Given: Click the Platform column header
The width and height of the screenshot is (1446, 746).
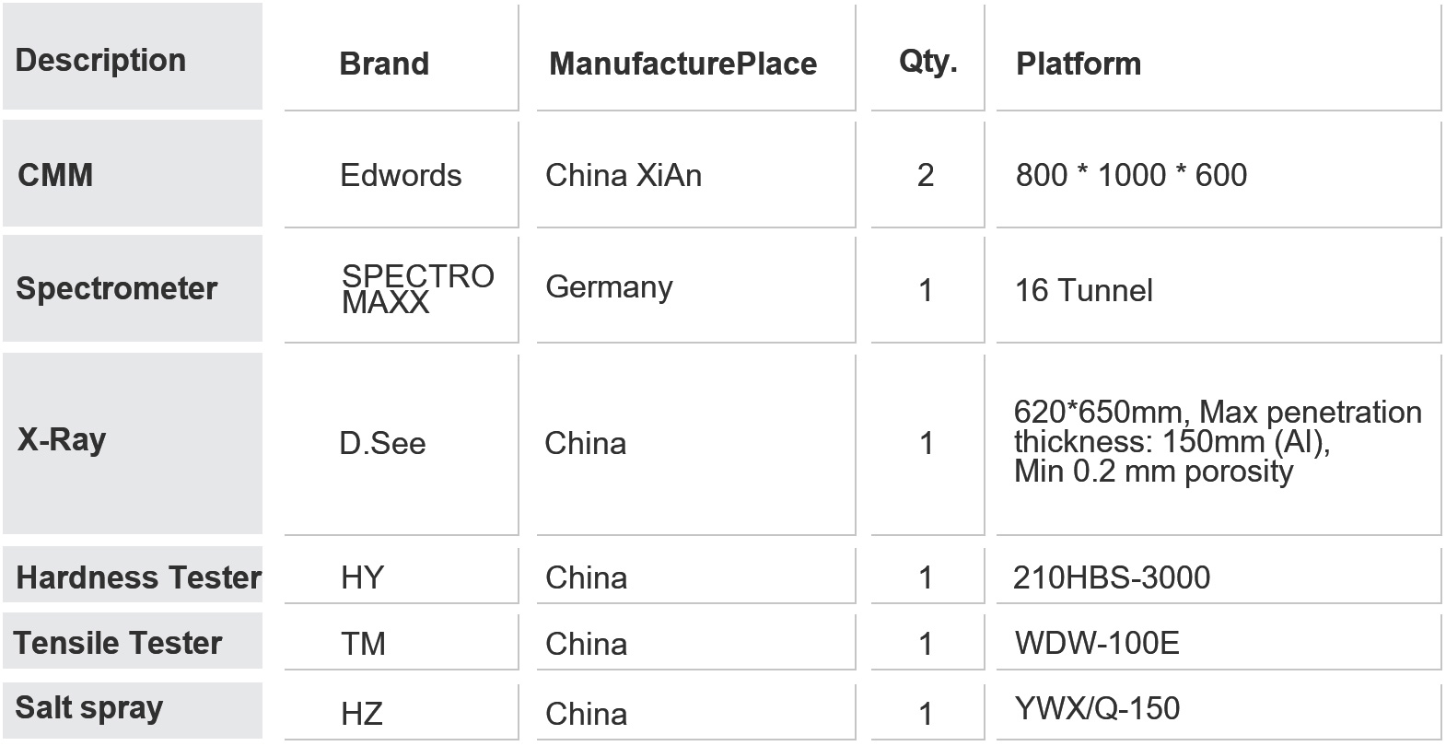Looking at the screenshot, I should click(x=1078, y=64).
